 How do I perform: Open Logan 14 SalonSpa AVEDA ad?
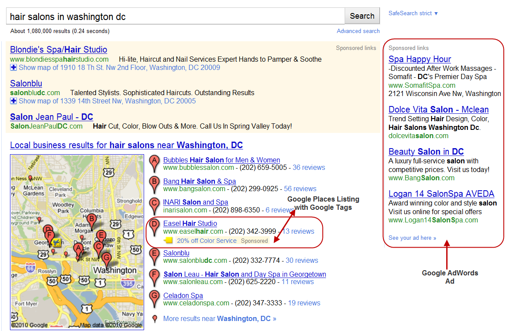(441, 194)
